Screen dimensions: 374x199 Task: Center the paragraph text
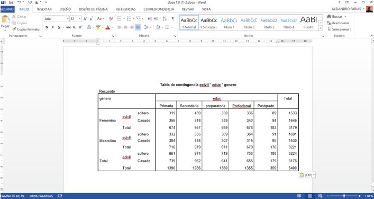pos(126,27)
